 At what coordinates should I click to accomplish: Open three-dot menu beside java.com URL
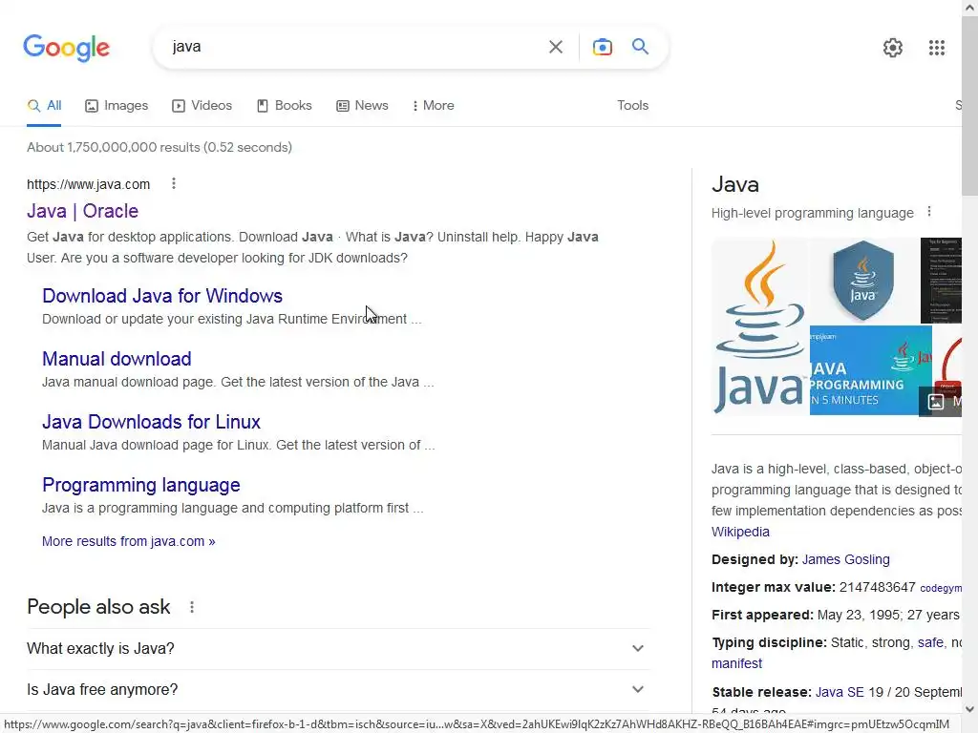coord(174,183)
